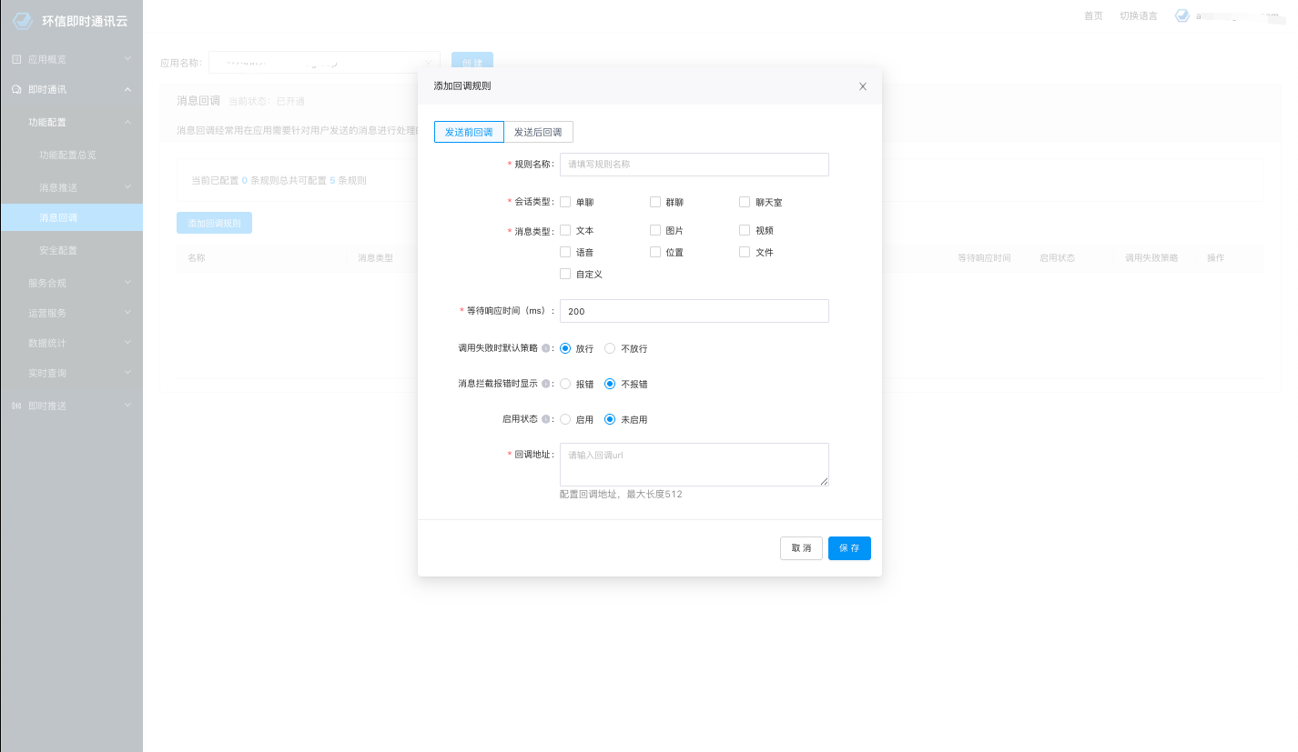This screenshot has width=1298, height=752.
Task: Check the 单聊 conversation type checkbox
Action: click(565, 202)
